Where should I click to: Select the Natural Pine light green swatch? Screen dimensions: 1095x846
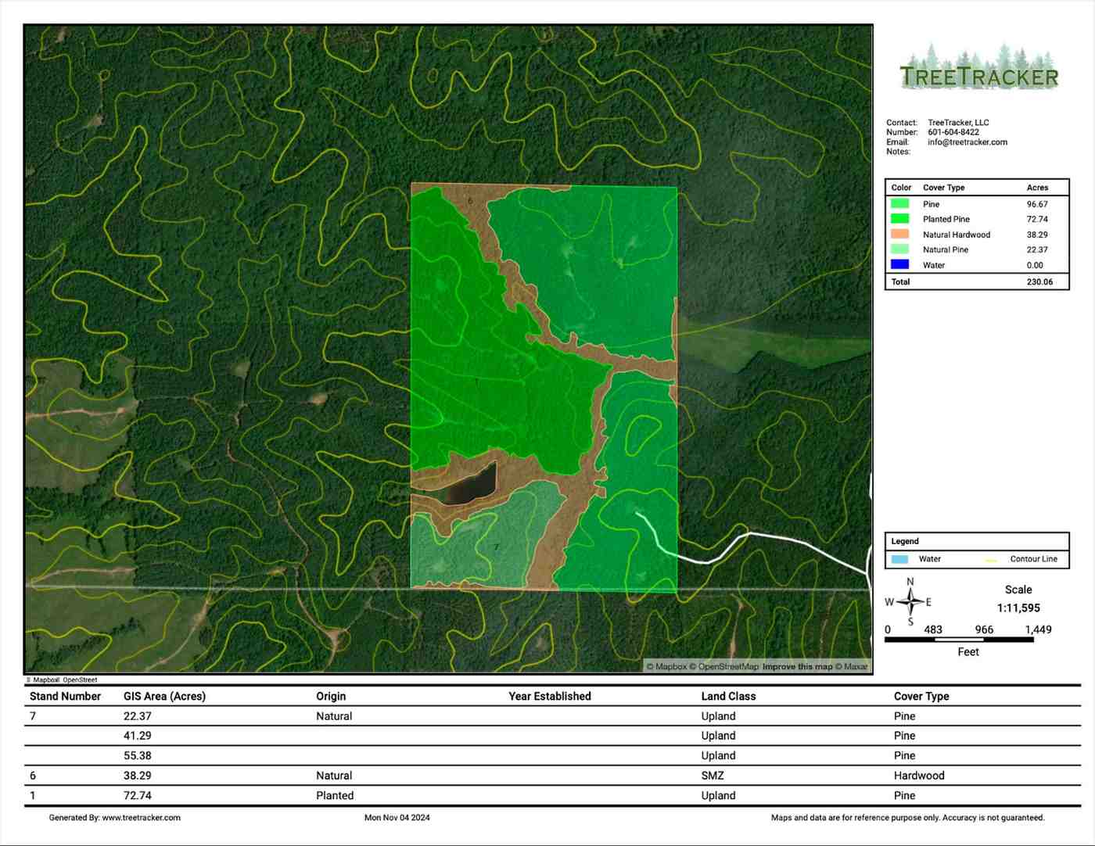click(x=899, y=249)
